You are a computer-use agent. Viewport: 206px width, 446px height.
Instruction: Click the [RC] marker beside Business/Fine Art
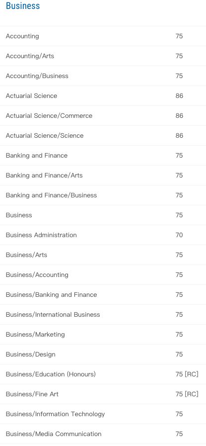point(192,394)
